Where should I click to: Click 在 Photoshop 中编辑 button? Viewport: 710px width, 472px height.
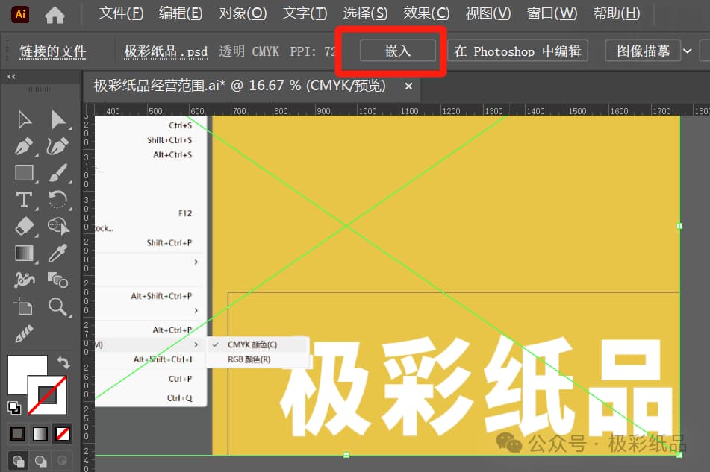tap(517, 51)
